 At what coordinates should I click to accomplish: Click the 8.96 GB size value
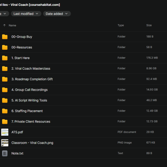click(151, 68)
